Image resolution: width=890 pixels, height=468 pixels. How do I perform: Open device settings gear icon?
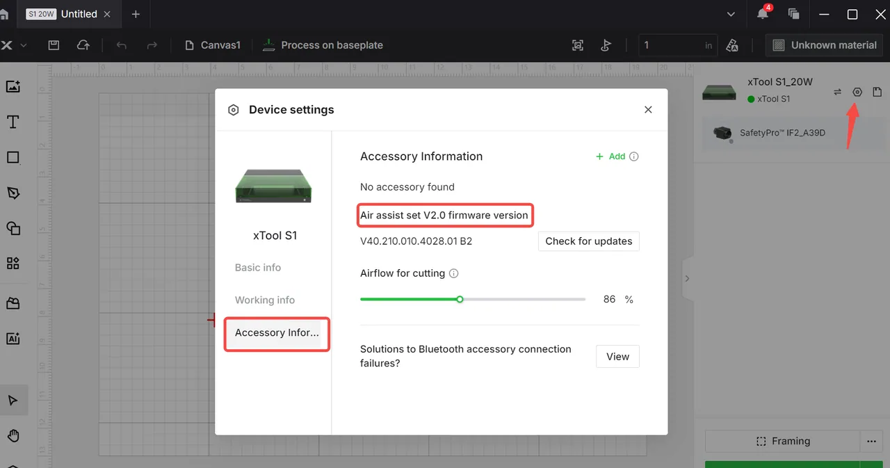[x=857, y=92]
